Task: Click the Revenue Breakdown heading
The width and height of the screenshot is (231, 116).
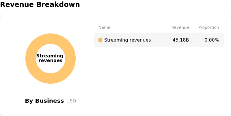Action: [40, 5]
